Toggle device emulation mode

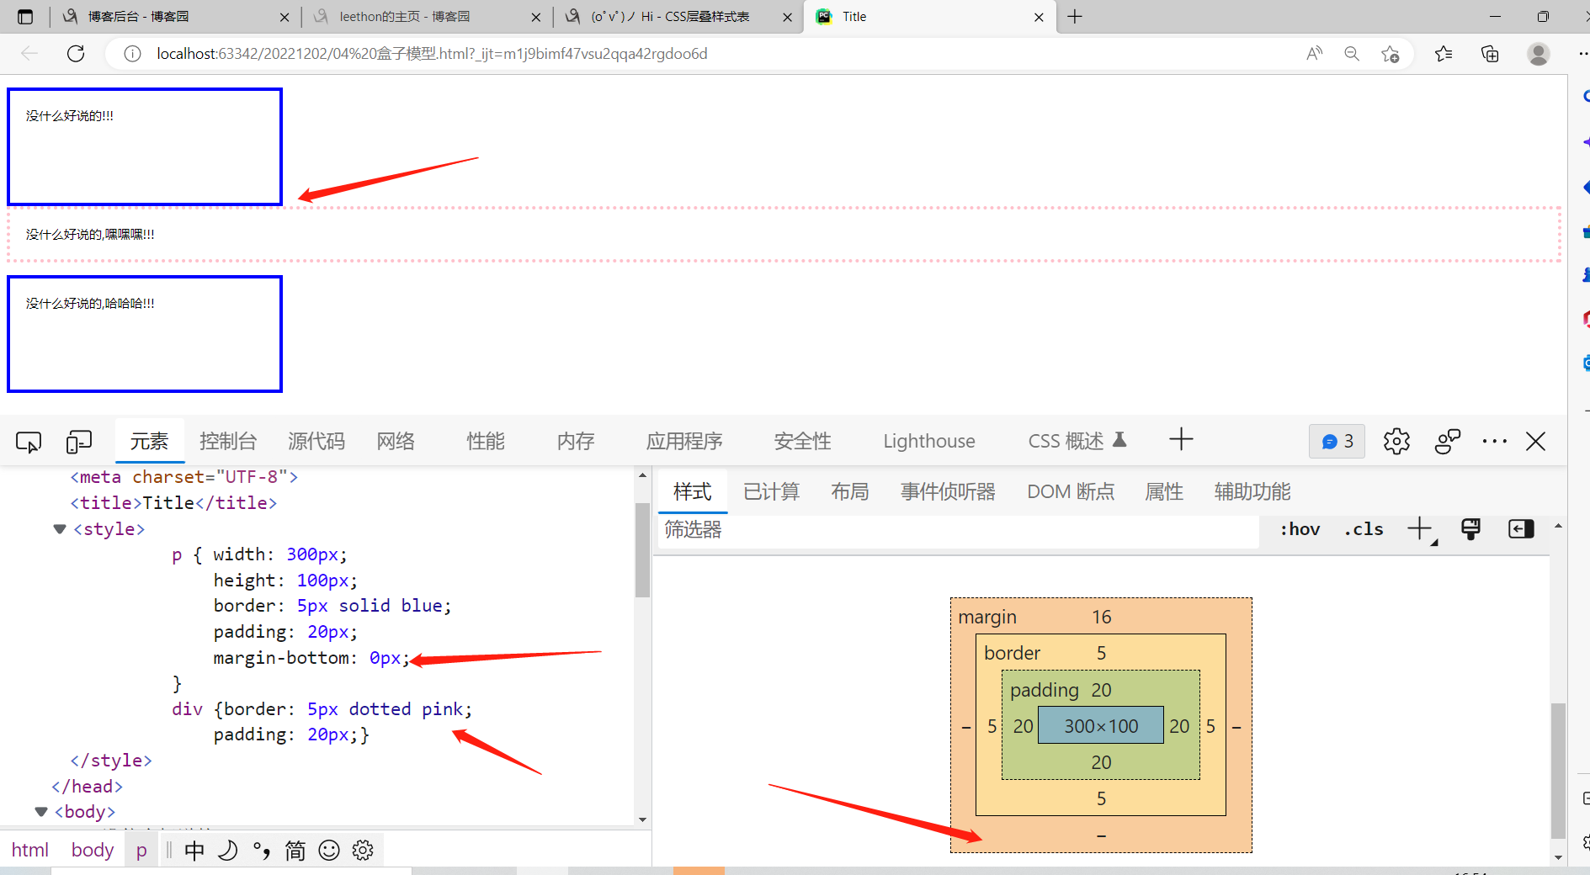[x=79, y=442]
